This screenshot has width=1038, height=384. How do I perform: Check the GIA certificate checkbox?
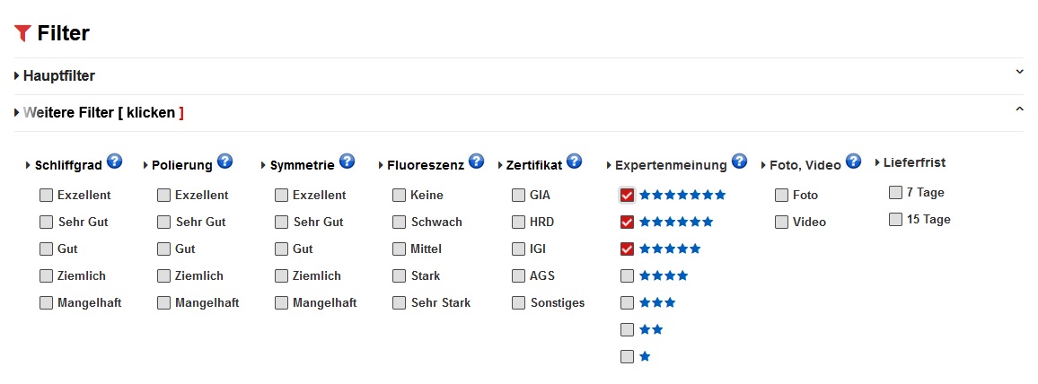(x=519, y=195)
